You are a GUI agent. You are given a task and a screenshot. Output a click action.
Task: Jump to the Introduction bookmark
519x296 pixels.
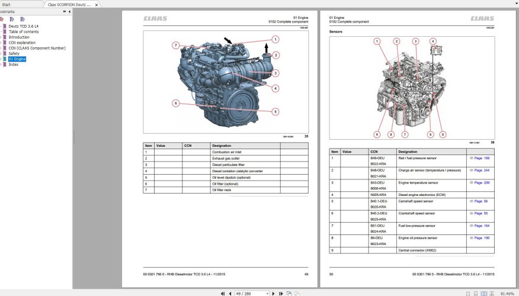tap(19, 37)
